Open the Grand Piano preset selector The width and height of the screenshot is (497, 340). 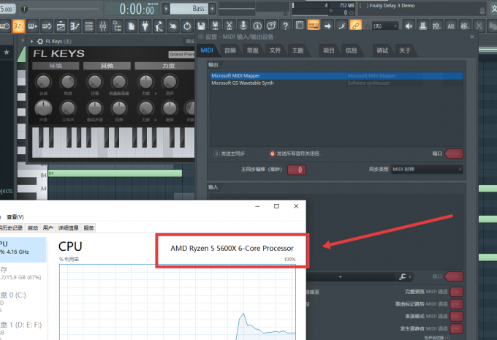[181, 54]
